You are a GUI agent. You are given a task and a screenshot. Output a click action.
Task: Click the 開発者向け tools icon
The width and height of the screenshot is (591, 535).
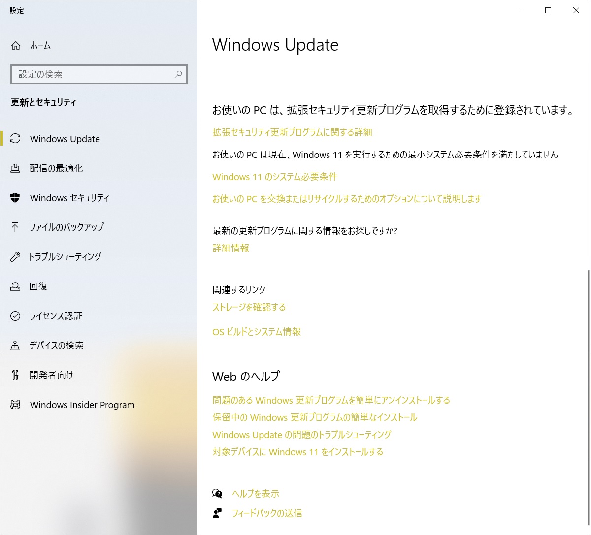[15, 375]
